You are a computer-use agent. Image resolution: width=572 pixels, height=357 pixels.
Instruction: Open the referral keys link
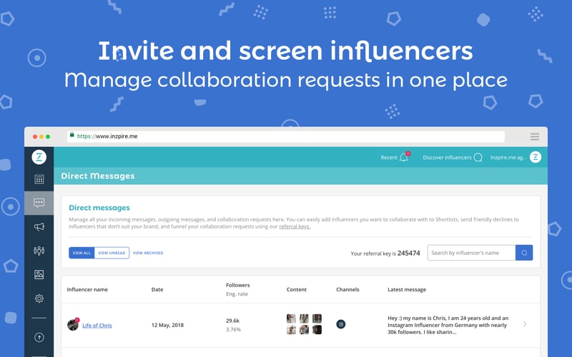[295, 226]
